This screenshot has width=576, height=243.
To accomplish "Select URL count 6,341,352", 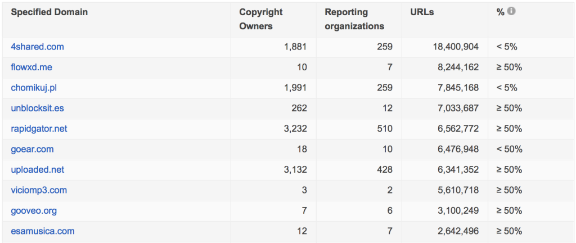I will pyautogui.click(x=458, y=170).
